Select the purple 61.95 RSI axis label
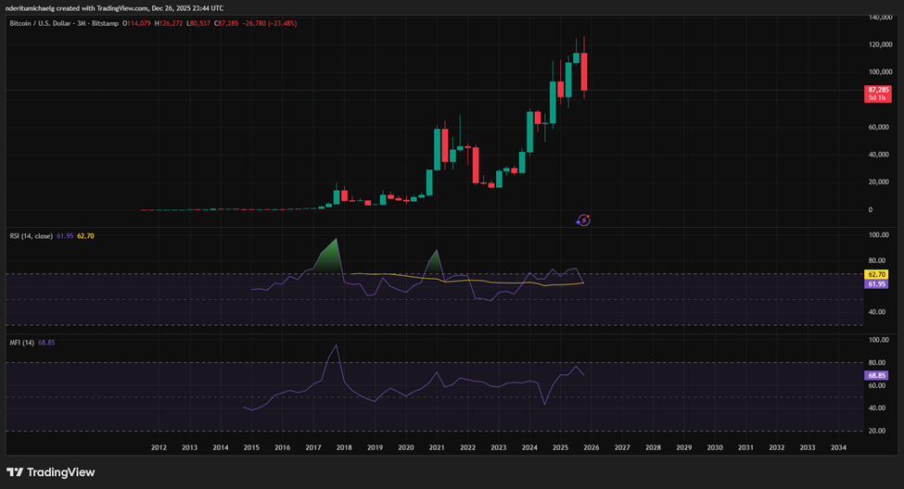 (877, 284)
